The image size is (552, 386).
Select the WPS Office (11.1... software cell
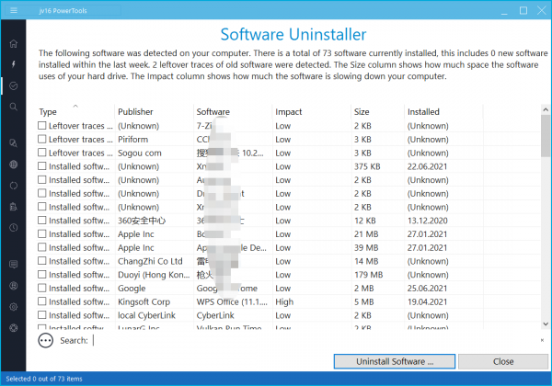[x=232, y=301]
